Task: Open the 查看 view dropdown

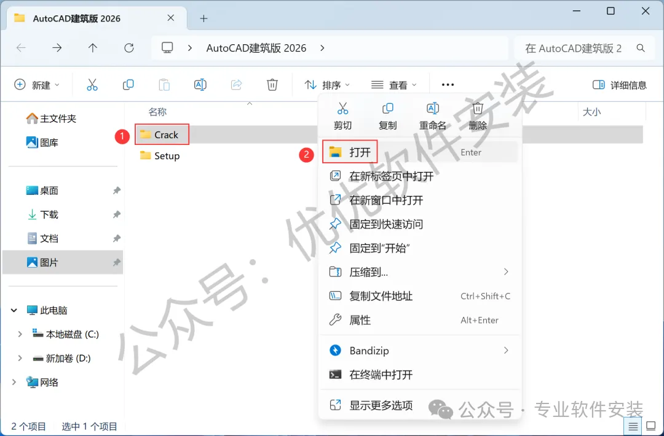Action: point(394,85)
